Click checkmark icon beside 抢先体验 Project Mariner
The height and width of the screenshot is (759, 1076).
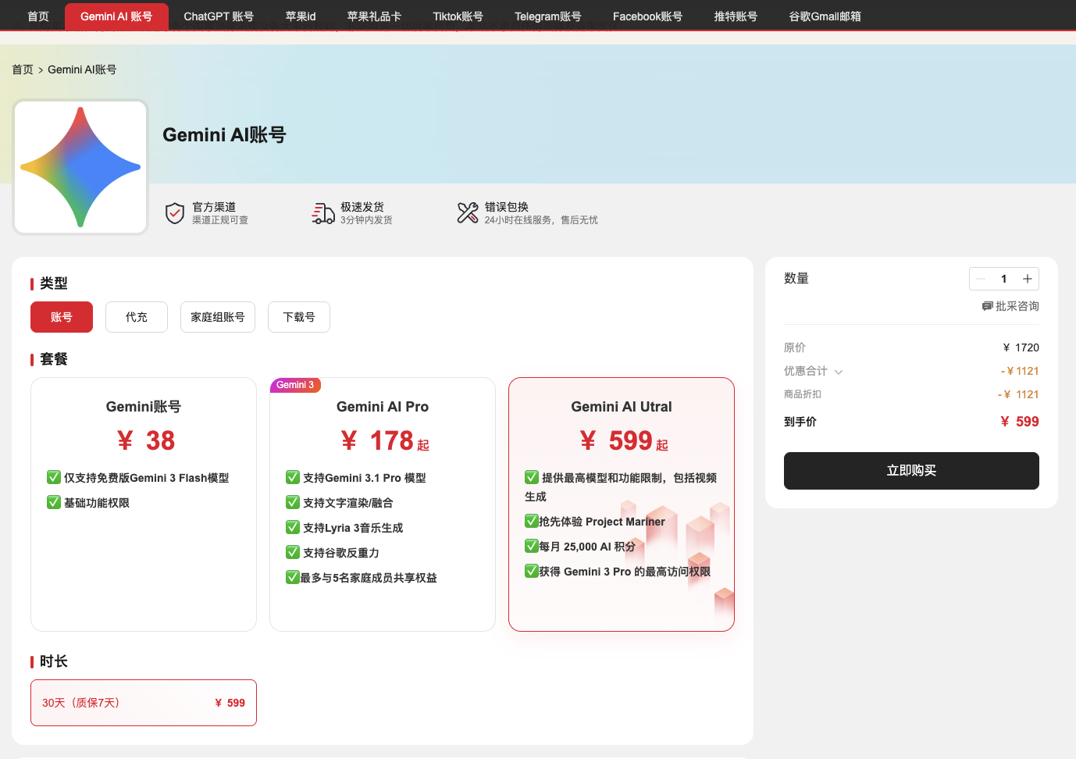click(x=532, y=521)
